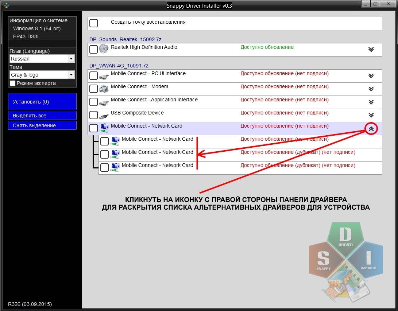Click the third alternative Network Card's icon
398x311 pixels.
click(115, 167)
